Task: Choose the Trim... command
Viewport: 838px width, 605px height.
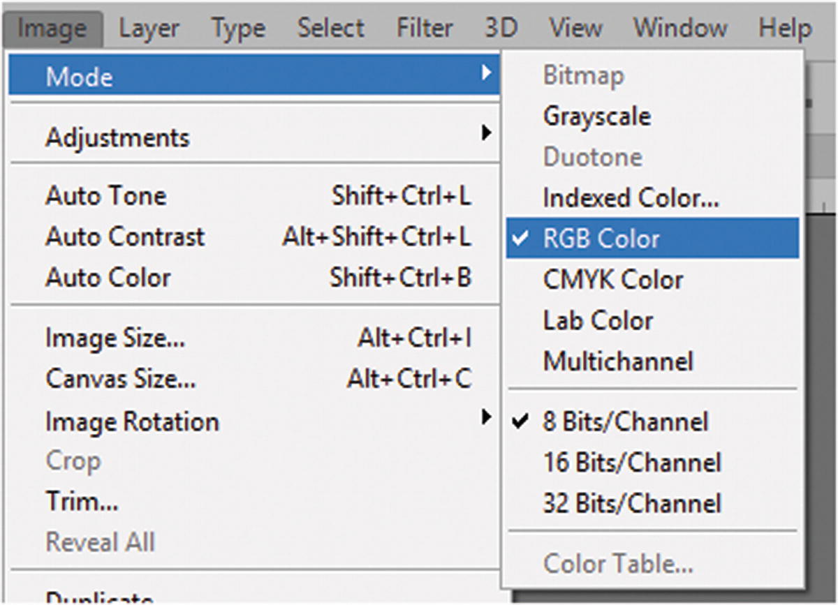Action: click(x=82, y=501)
